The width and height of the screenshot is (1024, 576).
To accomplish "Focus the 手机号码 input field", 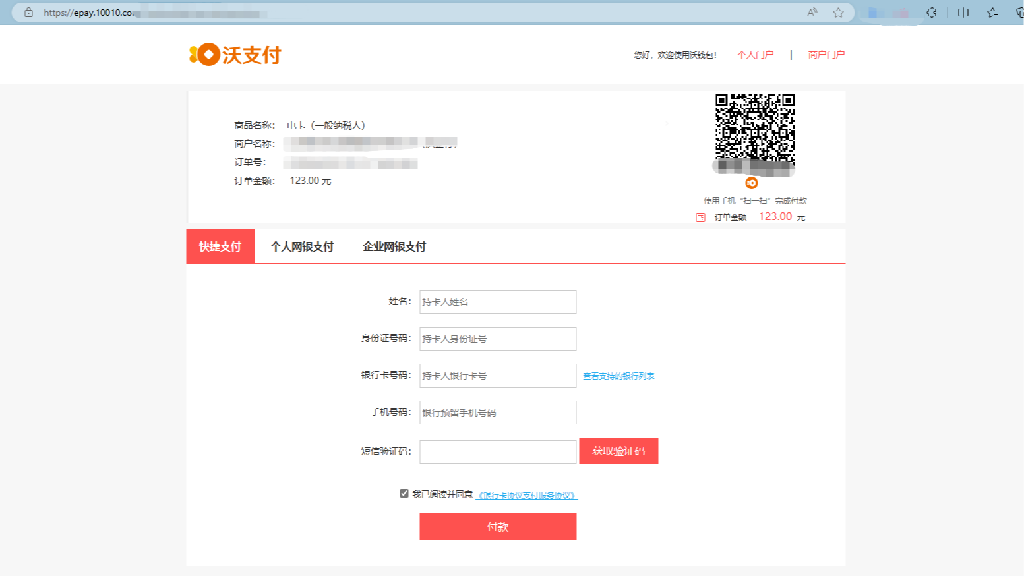I will pos(498,413).
